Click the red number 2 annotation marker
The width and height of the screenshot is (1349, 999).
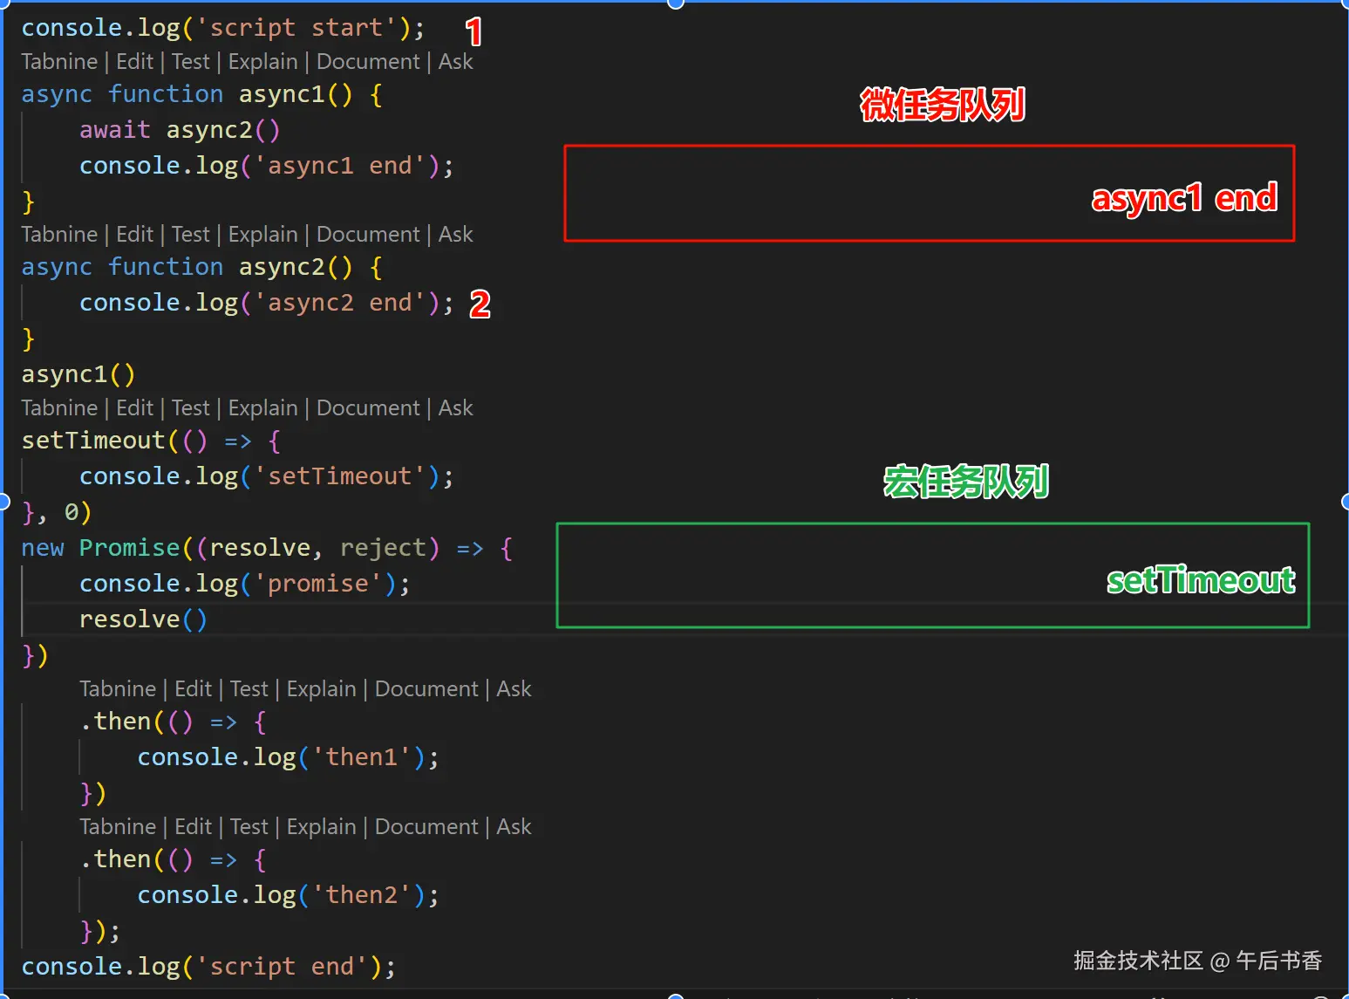pyautogui.click(x=480, y=305)
